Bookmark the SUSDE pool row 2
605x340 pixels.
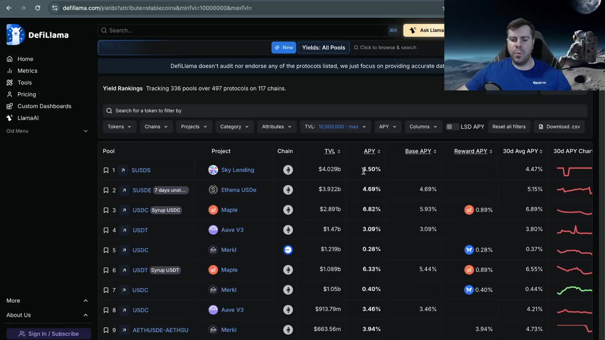tap(106, 190)
